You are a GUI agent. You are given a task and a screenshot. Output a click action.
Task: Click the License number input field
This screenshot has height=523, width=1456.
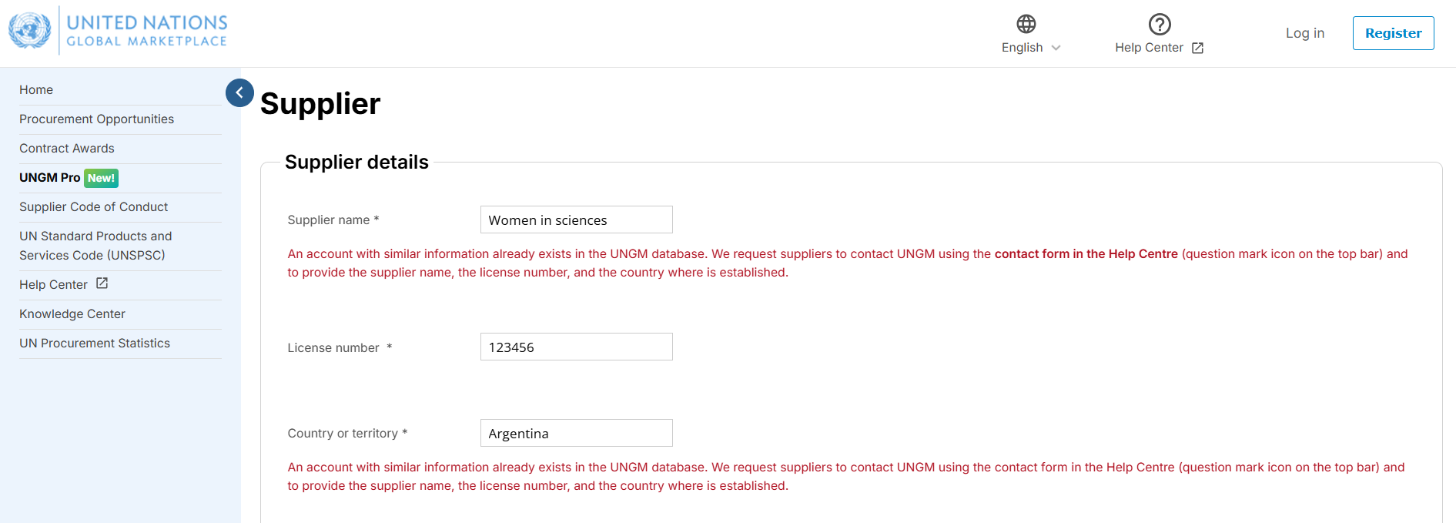pos(576,347)
